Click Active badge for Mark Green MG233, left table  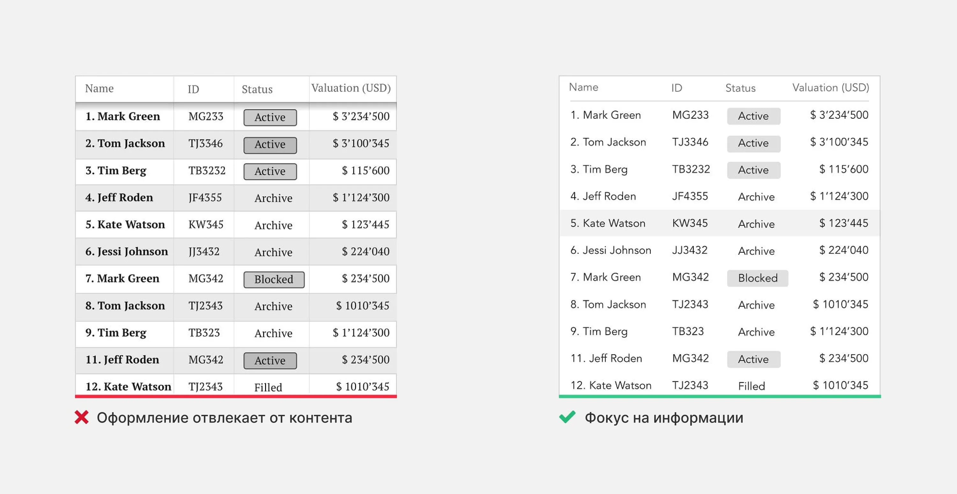tap(270, 117)
